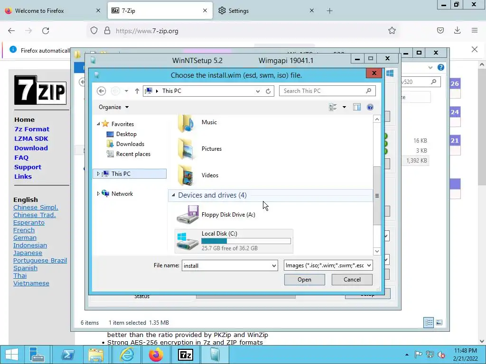
Task: Click file list scrollbar up arrow
Action: (377, 119)
